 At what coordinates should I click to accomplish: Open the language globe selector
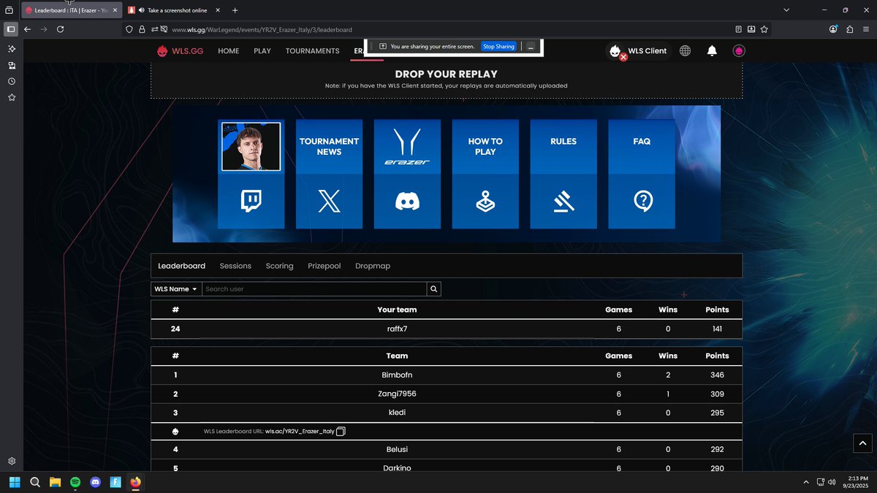point(685,51)
